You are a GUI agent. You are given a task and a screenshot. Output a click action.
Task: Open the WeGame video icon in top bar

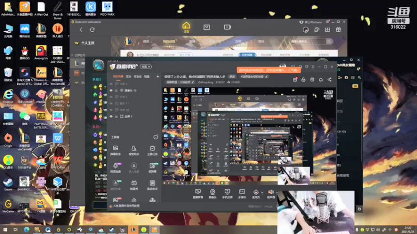click(227, 27)
